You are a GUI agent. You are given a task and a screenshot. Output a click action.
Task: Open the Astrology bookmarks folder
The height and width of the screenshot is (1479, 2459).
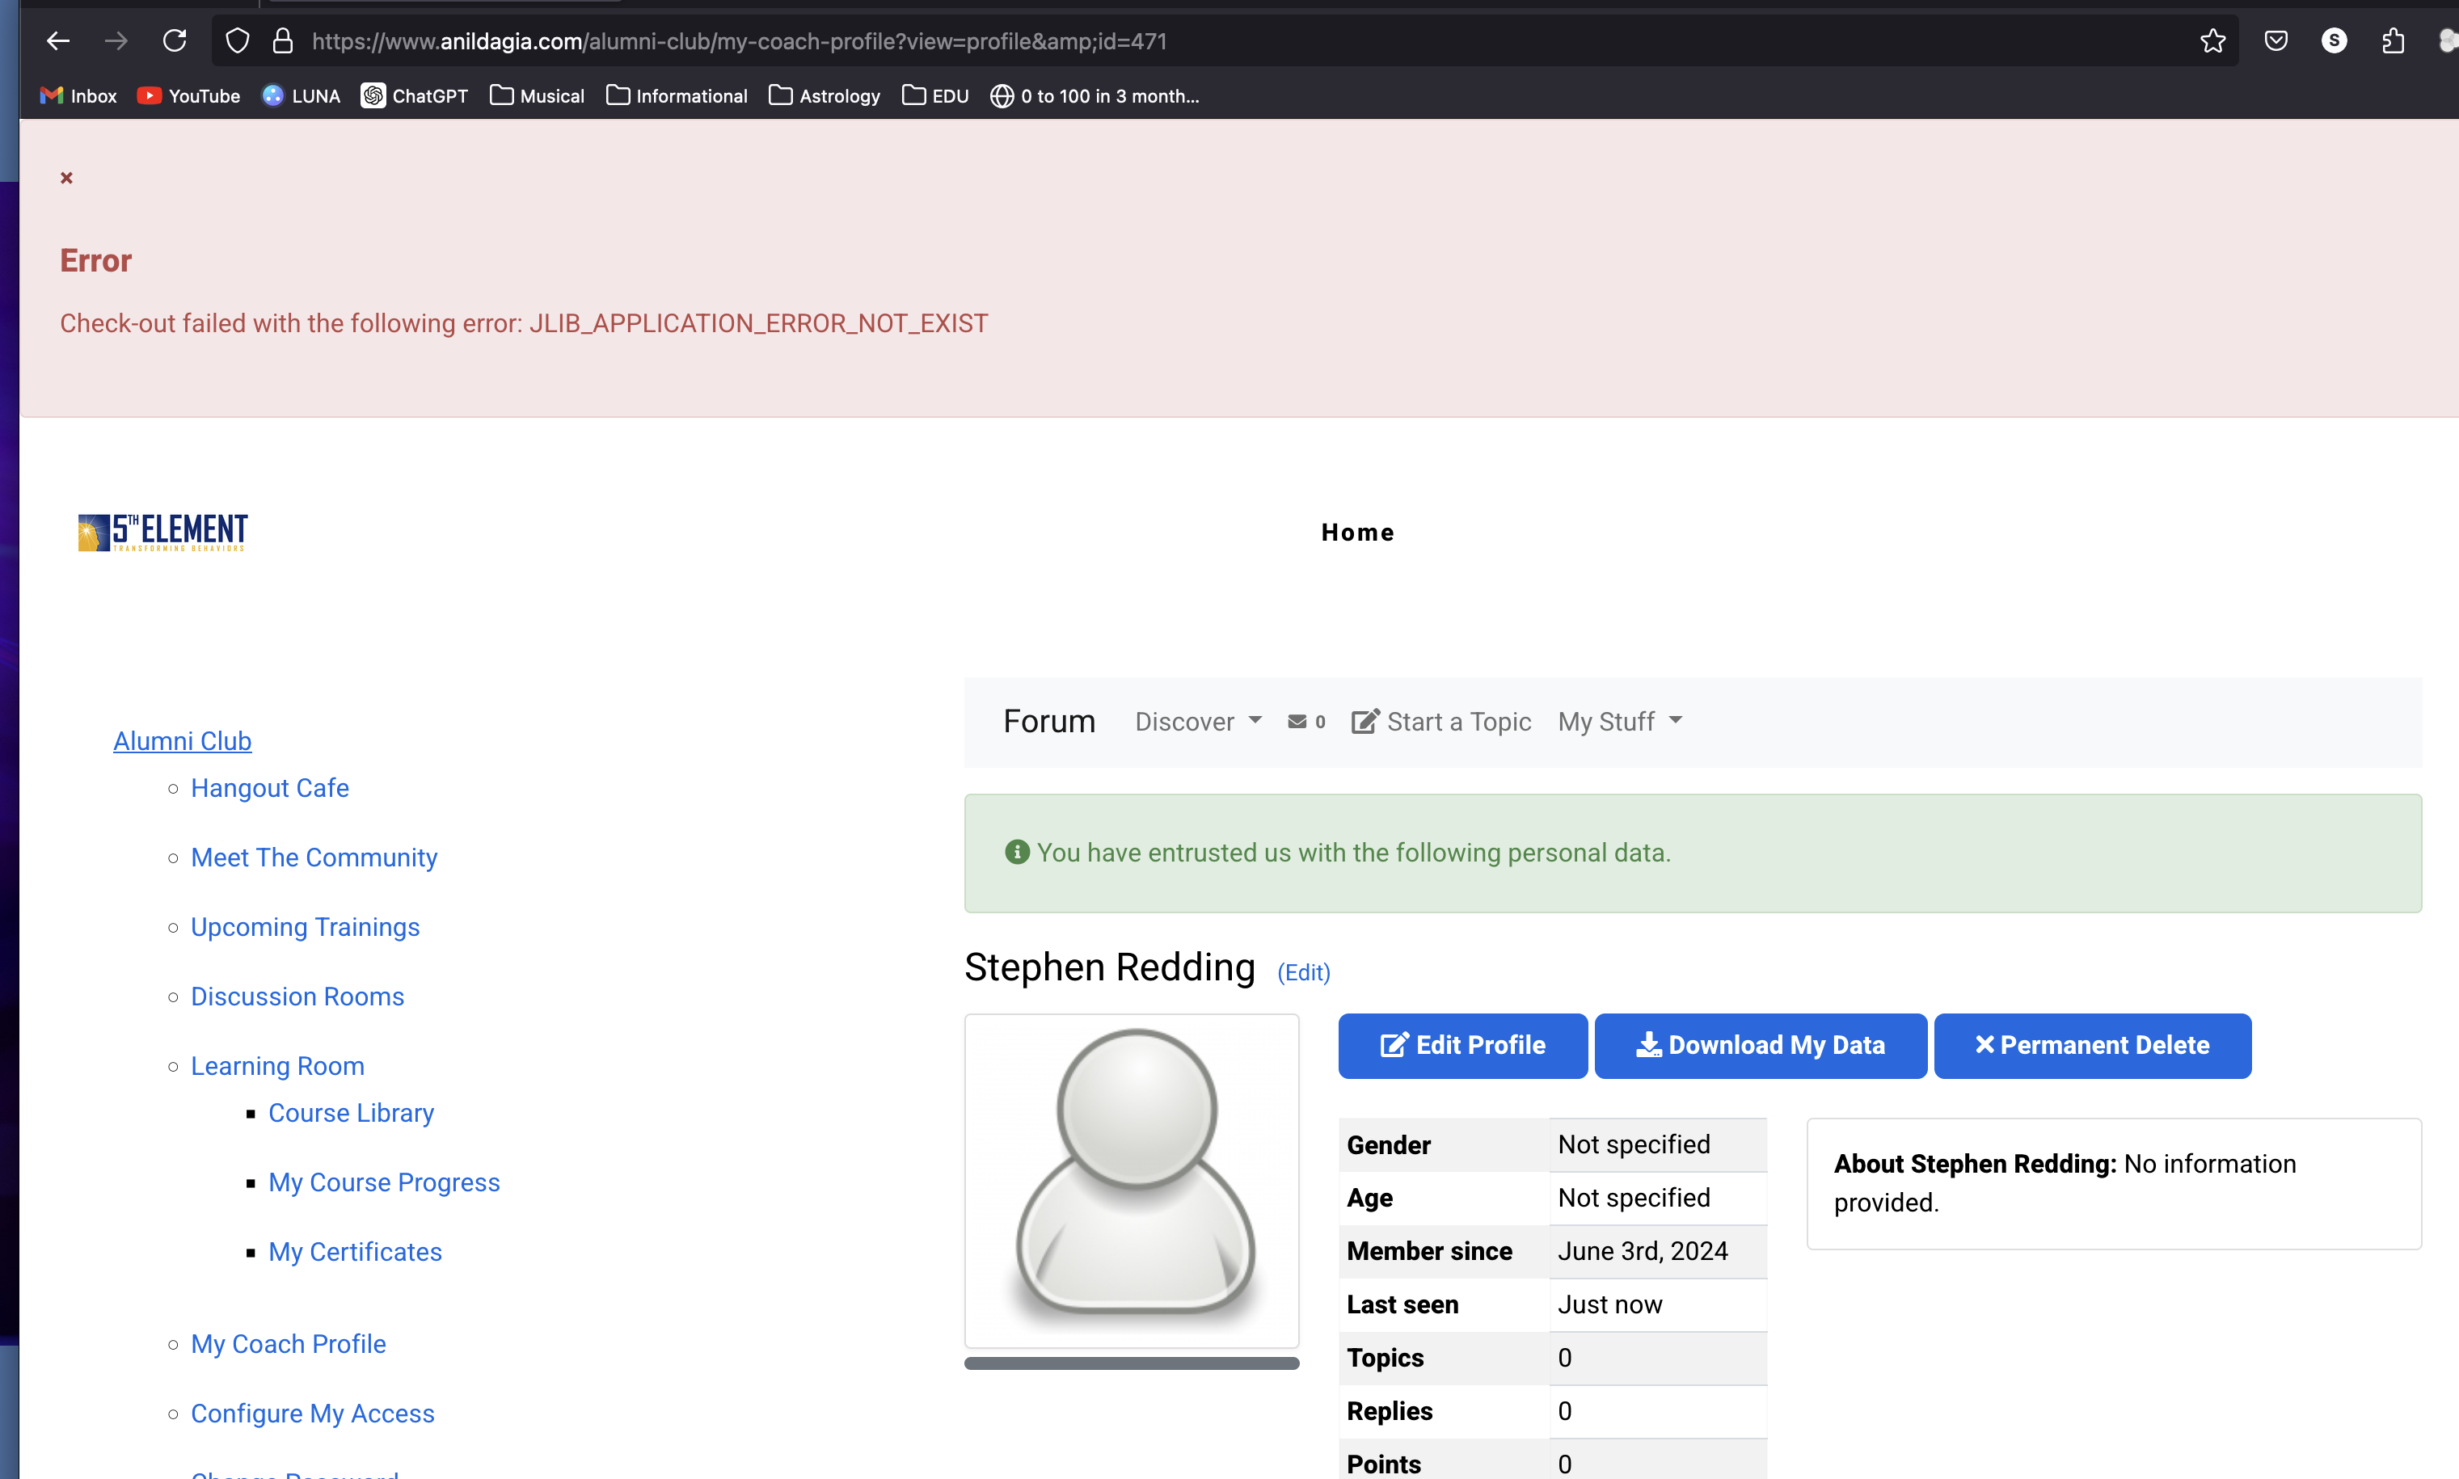pos(825,95)
